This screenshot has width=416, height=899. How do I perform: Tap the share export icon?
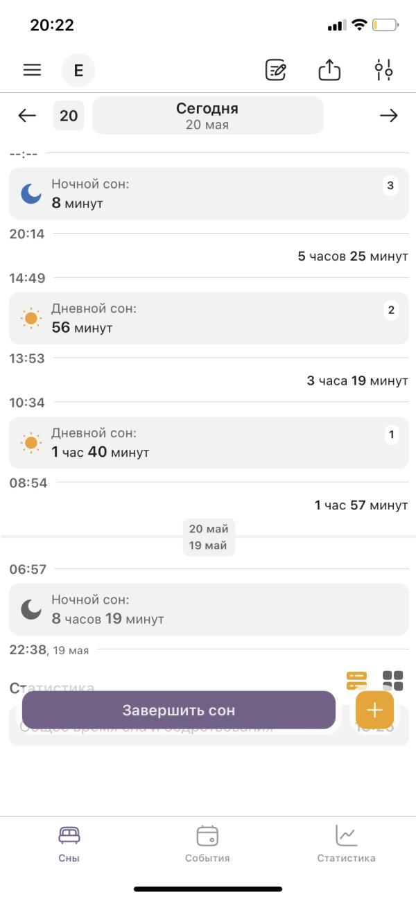(329, 69)
